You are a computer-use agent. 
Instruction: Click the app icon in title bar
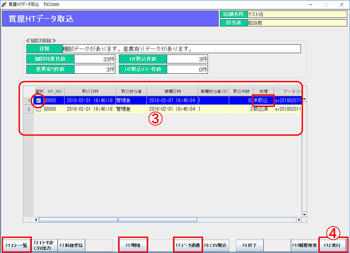(x=4, y=4)
